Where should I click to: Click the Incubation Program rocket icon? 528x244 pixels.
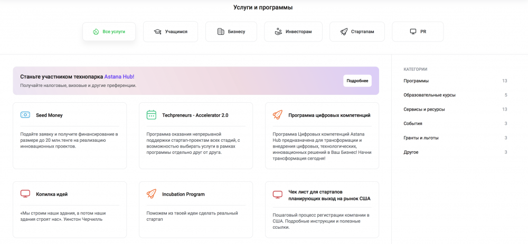tap(151, 194)
